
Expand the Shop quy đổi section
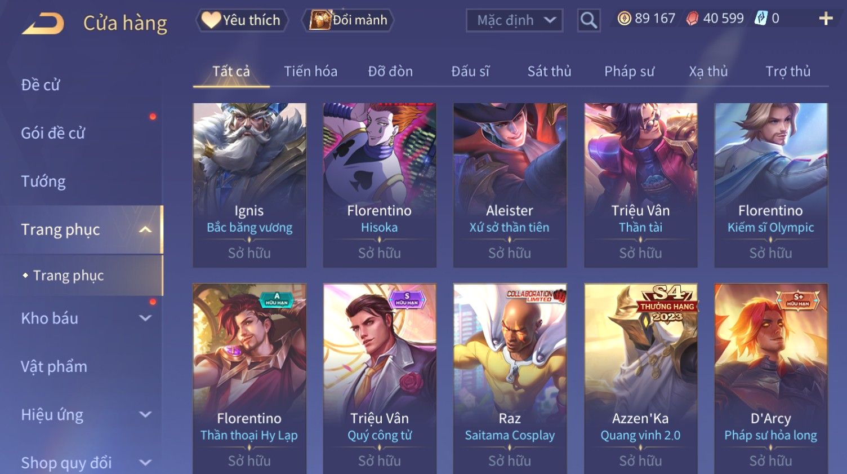point(145,463)
